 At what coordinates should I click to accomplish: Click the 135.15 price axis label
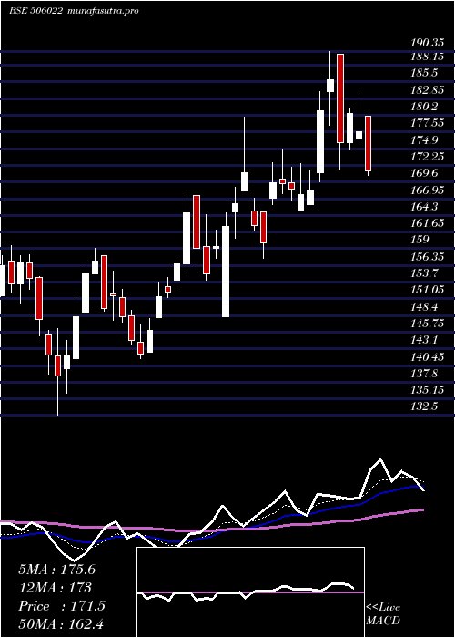[427, 390]
